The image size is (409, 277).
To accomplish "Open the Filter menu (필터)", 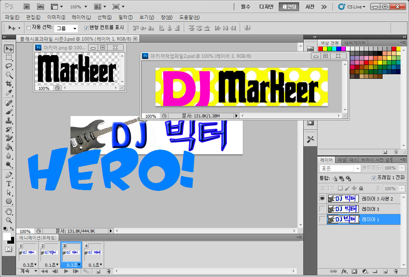I will point(126,17).
